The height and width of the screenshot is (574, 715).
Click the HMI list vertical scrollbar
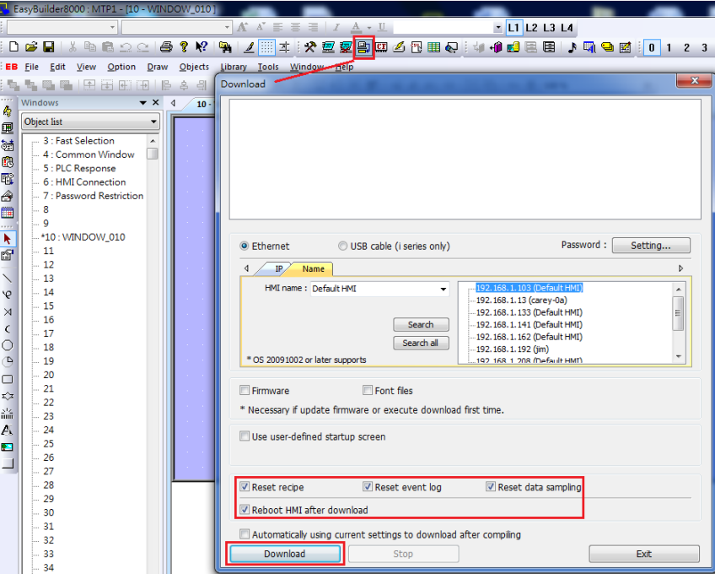[678, 322]
